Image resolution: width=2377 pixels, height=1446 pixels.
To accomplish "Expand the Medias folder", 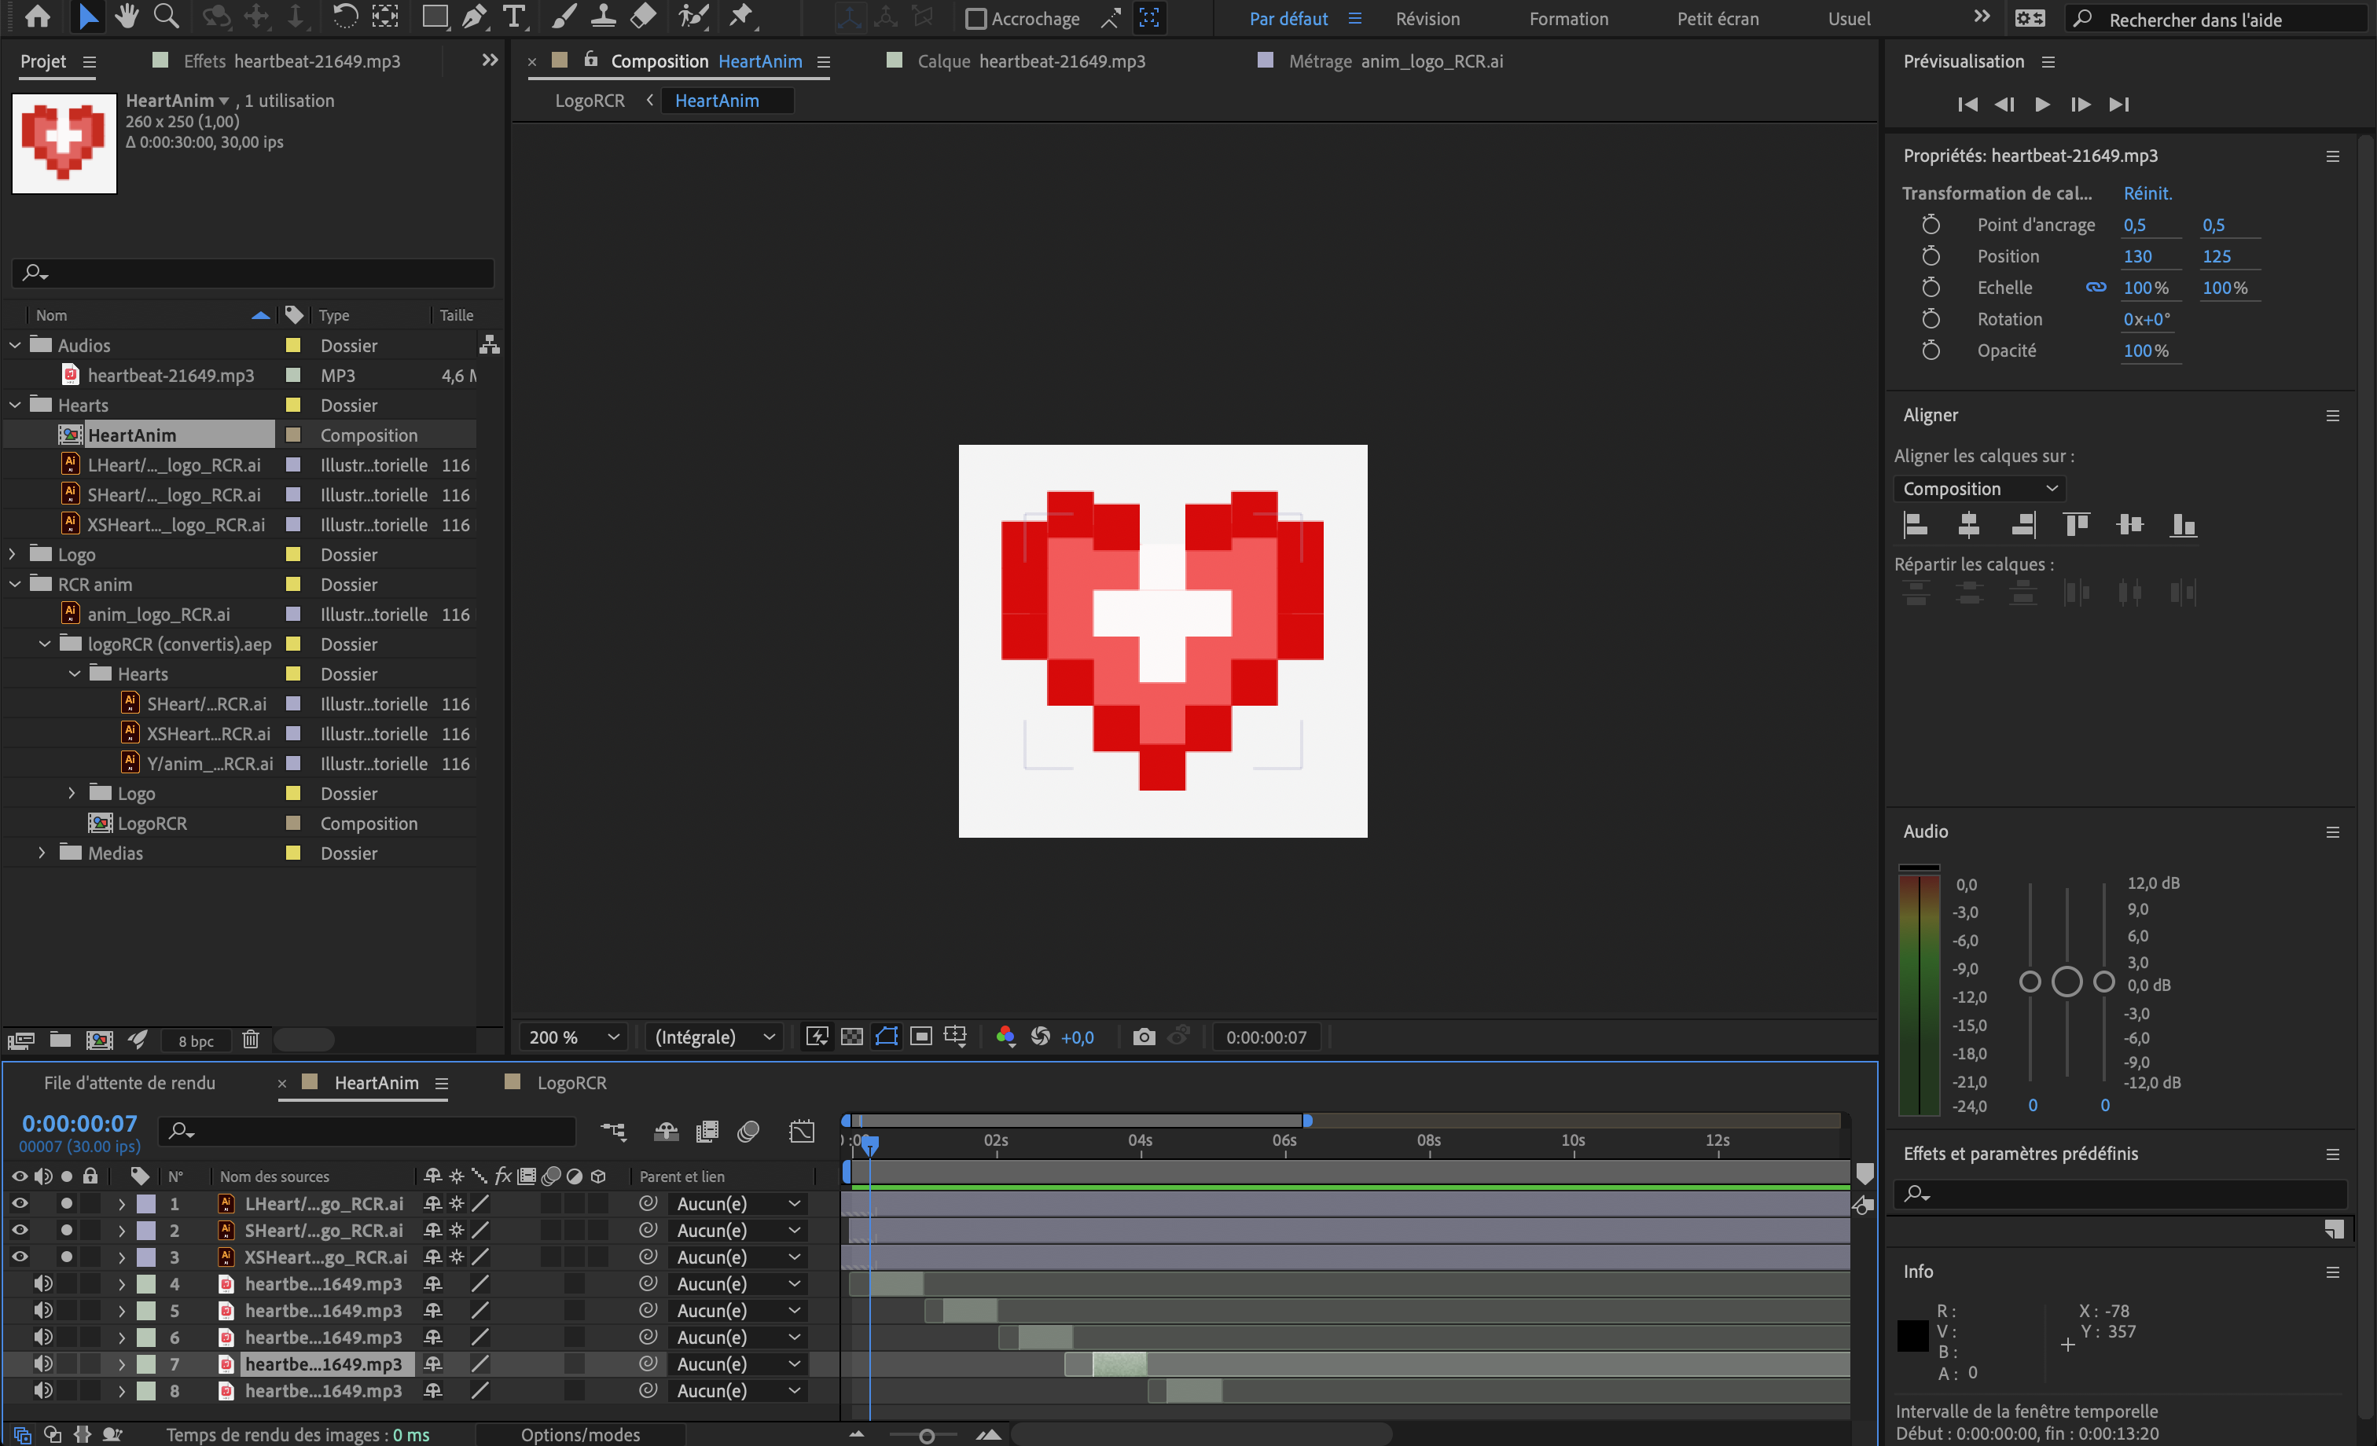I will (42, 853).
